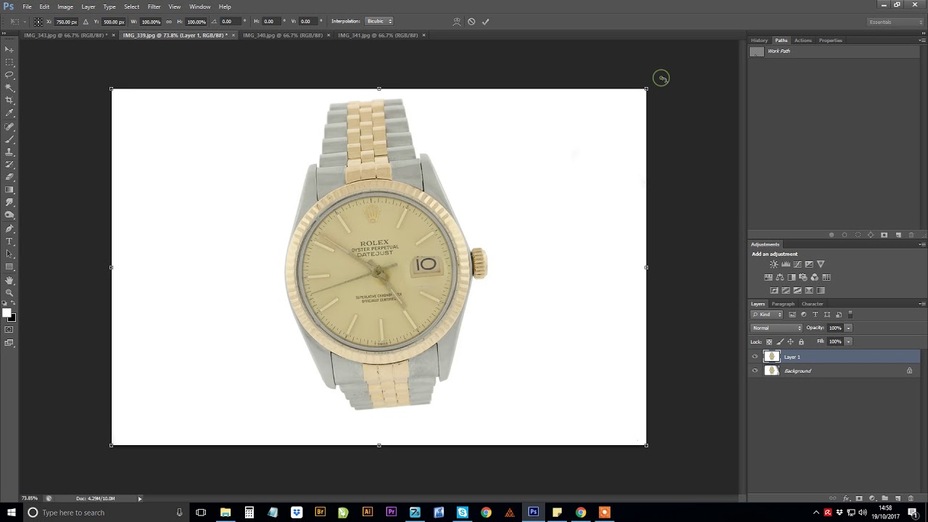
Task: Open the Adjustments panel flyout menu
Action: [x=921, y=244]
